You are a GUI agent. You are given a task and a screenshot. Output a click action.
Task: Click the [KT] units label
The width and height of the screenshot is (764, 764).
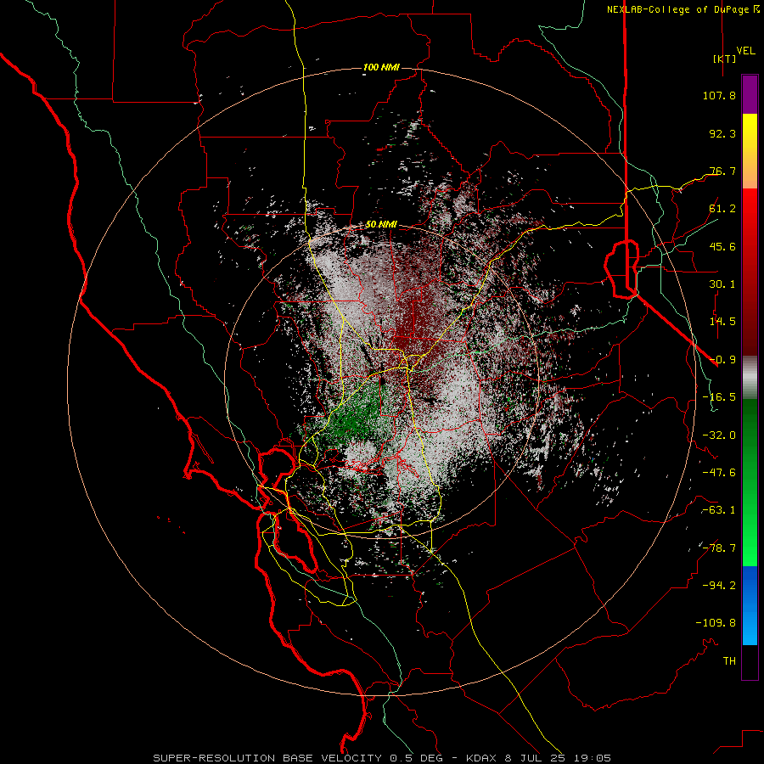[x=725, y=59]
